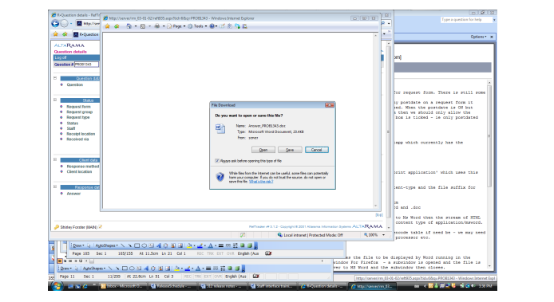Open the What's the risk link
554x302 pixels.
[x=261, y=182]
